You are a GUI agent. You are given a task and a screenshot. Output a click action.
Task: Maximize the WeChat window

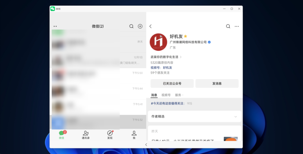coord(232,9)
